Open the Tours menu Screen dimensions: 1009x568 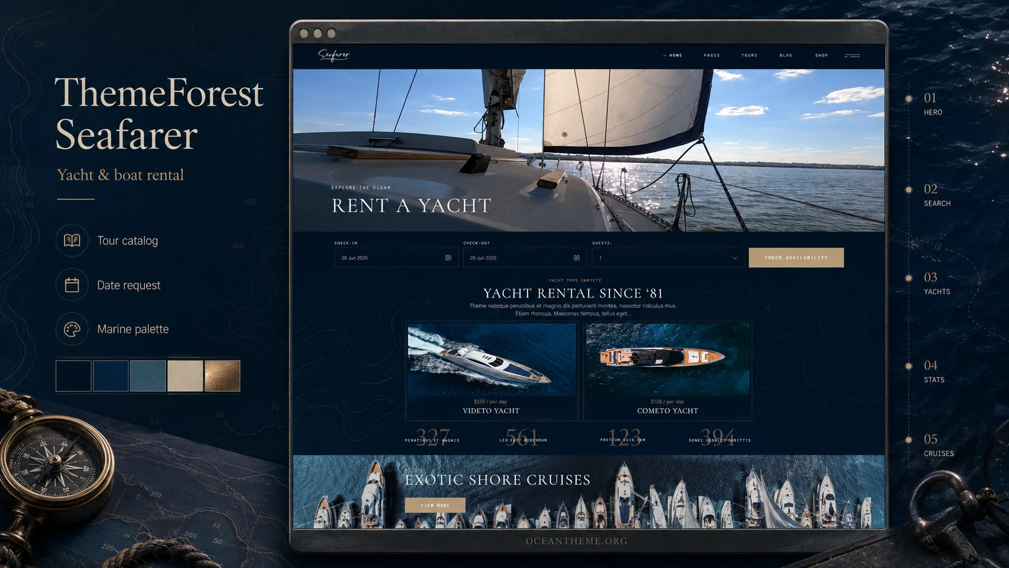point(750,56)
